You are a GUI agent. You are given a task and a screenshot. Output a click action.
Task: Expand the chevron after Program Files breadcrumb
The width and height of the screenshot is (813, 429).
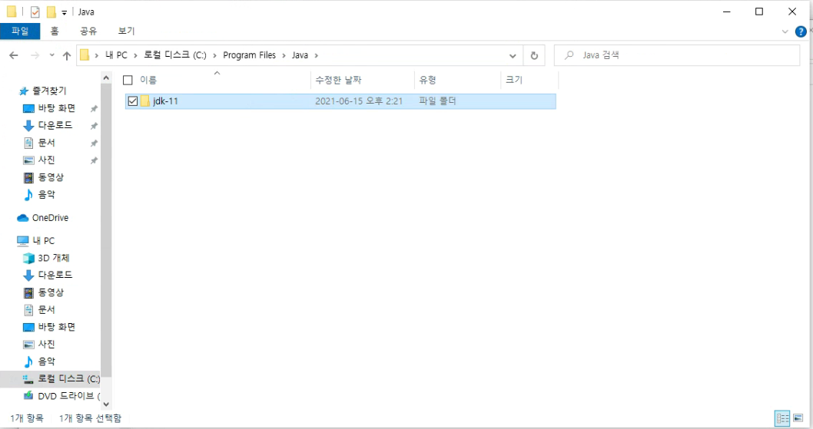pos(284,55)
